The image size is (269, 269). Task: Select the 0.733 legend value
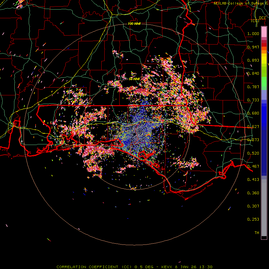click(253, 100)
